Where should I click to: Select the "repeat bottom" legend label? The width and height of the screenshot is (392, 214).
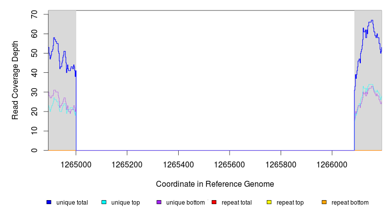click(350, 202)
